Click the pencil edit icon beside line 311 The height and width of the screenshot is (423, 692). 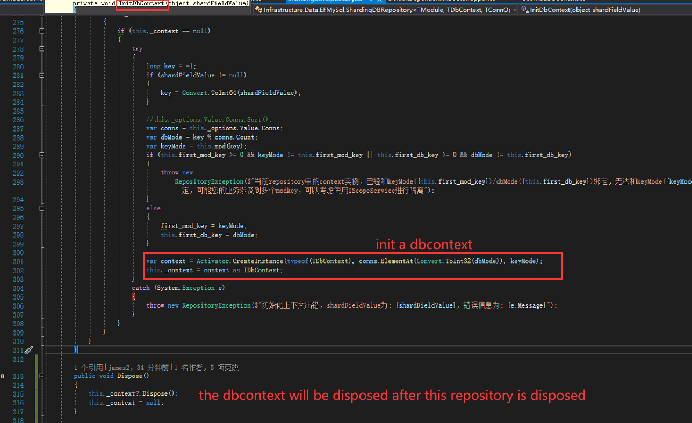click(x=29, y=349)
